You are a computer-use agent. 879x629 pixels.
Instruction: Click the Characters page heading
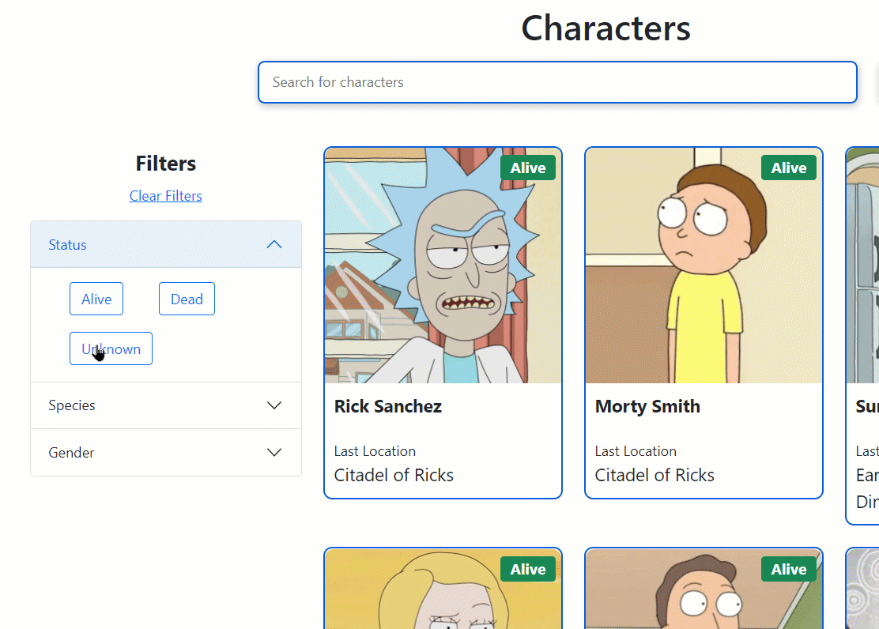pyautogui.click(x=606, y=28)
